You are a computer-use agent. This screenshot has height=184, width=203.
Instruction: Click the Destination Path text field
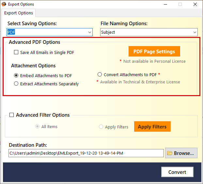pos(86,153)
